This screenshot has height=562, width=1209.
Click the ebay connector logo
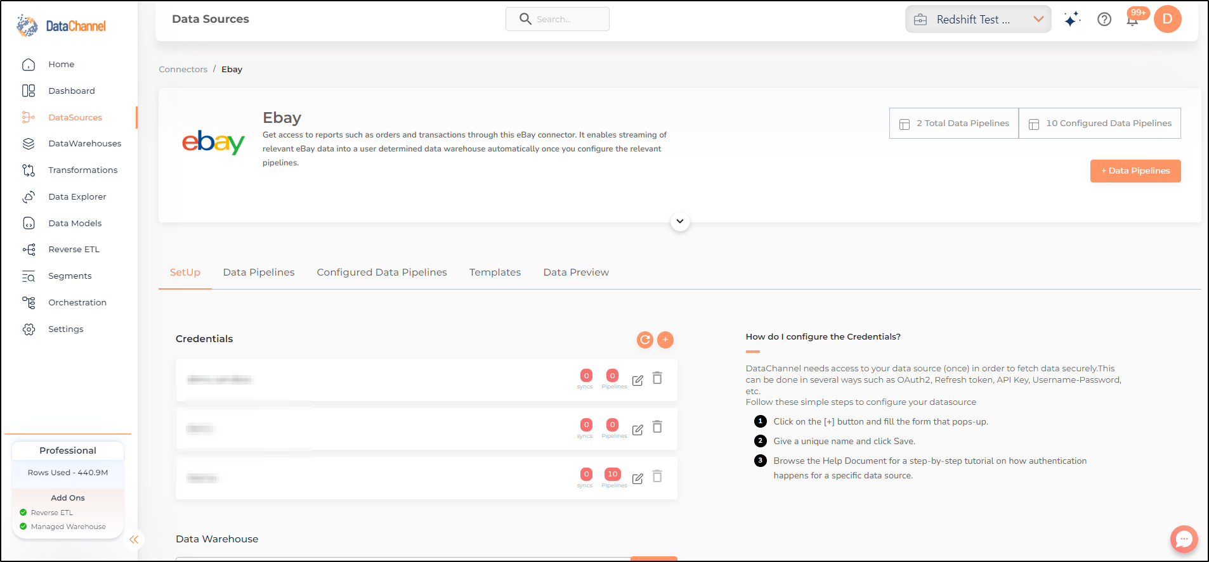(213, 142)
